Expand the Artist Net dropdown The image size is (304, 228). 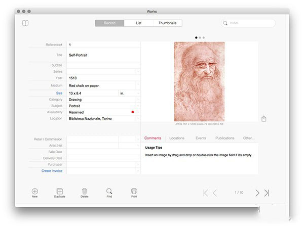tap(138, 146)
